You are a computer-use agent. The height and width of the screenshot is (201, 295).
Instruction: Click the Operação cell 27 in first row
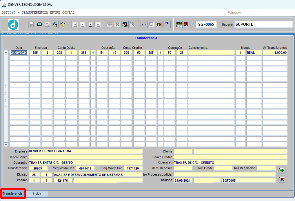coord(182,53)
